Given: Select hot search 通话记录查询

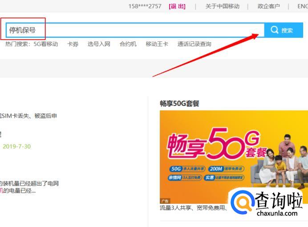Looking at the screenshot, I should (194, 44).
